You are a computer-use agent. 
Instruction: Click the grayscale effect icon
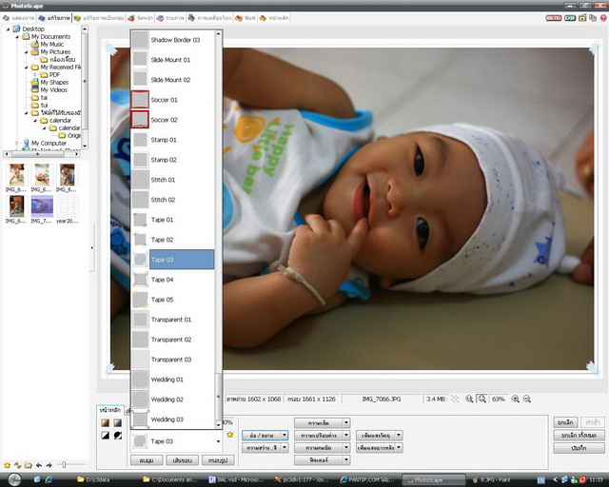(118, 422)
